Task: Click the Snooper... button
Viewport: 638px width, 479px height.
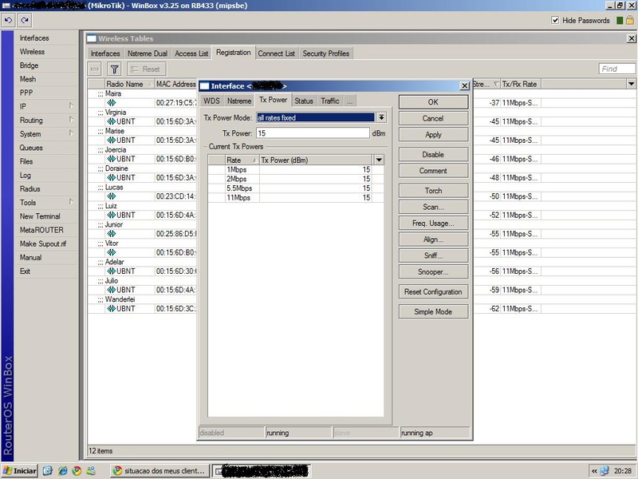Action: pos(433,272)
